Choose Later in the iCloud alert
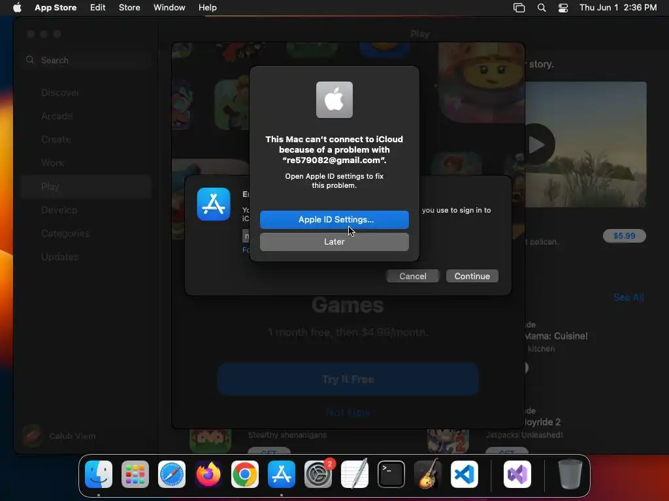669x501 pixels. [x=334, y=241]
